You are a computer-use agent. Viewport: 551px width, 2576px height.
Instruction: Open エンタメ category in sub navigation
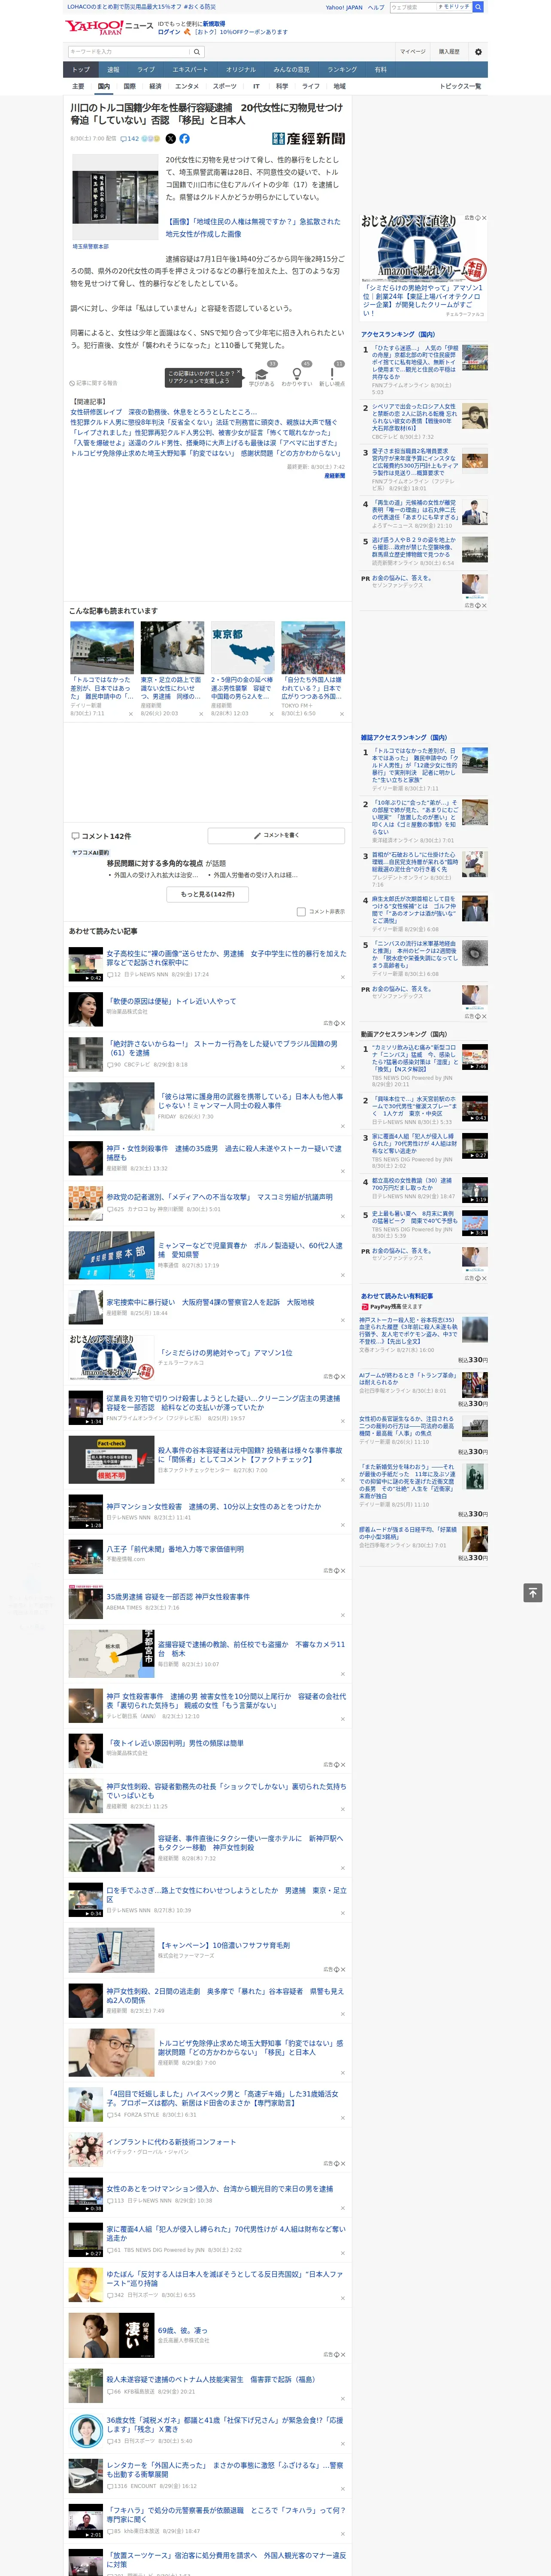click(x=187, y=86)
